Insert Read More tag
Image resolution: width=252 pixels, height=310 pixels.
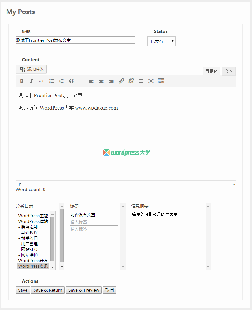(x=141, y=81)
